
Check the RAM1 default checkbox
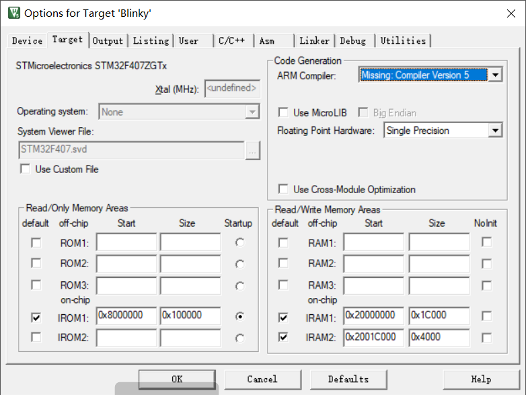point(283,243)
